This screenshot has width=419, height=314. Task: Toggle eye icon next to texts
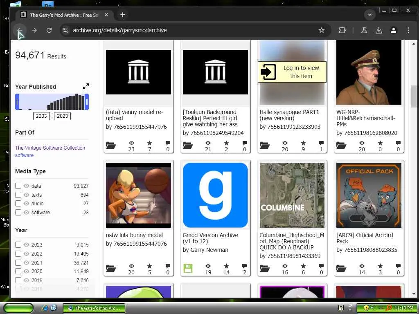point(26,195)
